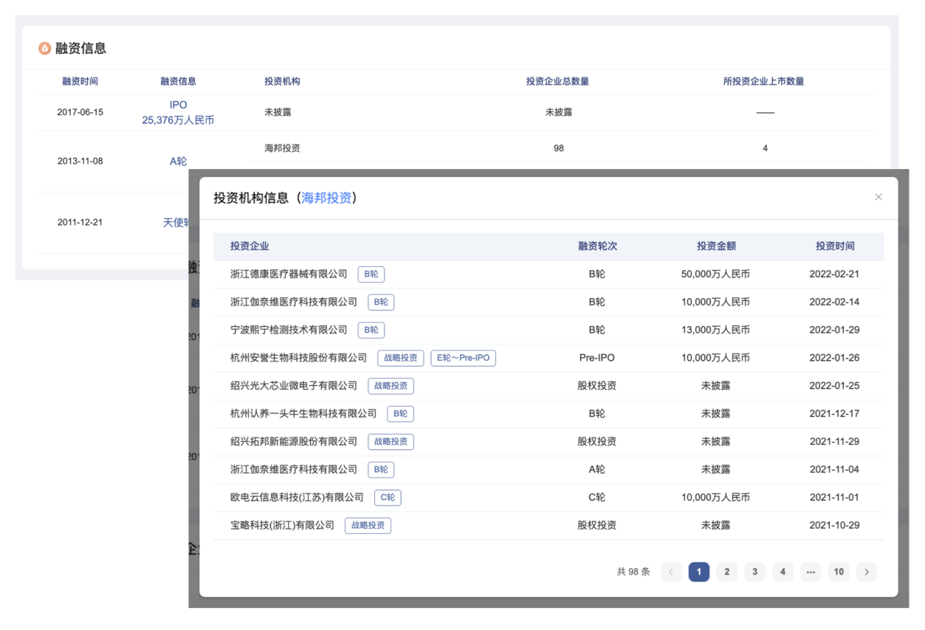This screenshot has height=630, width=925.
Task: Open the 海邦投资 link in dialog title
Action: (326, 198)
